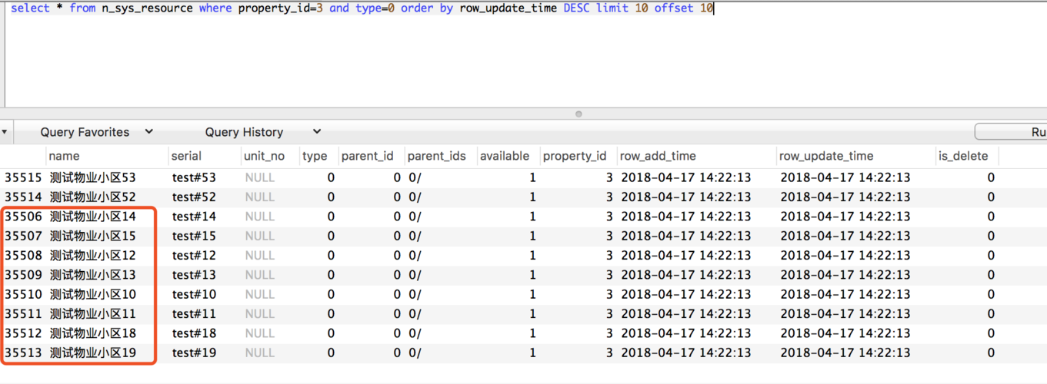Sort by the serial column header

tap(186, 156)
